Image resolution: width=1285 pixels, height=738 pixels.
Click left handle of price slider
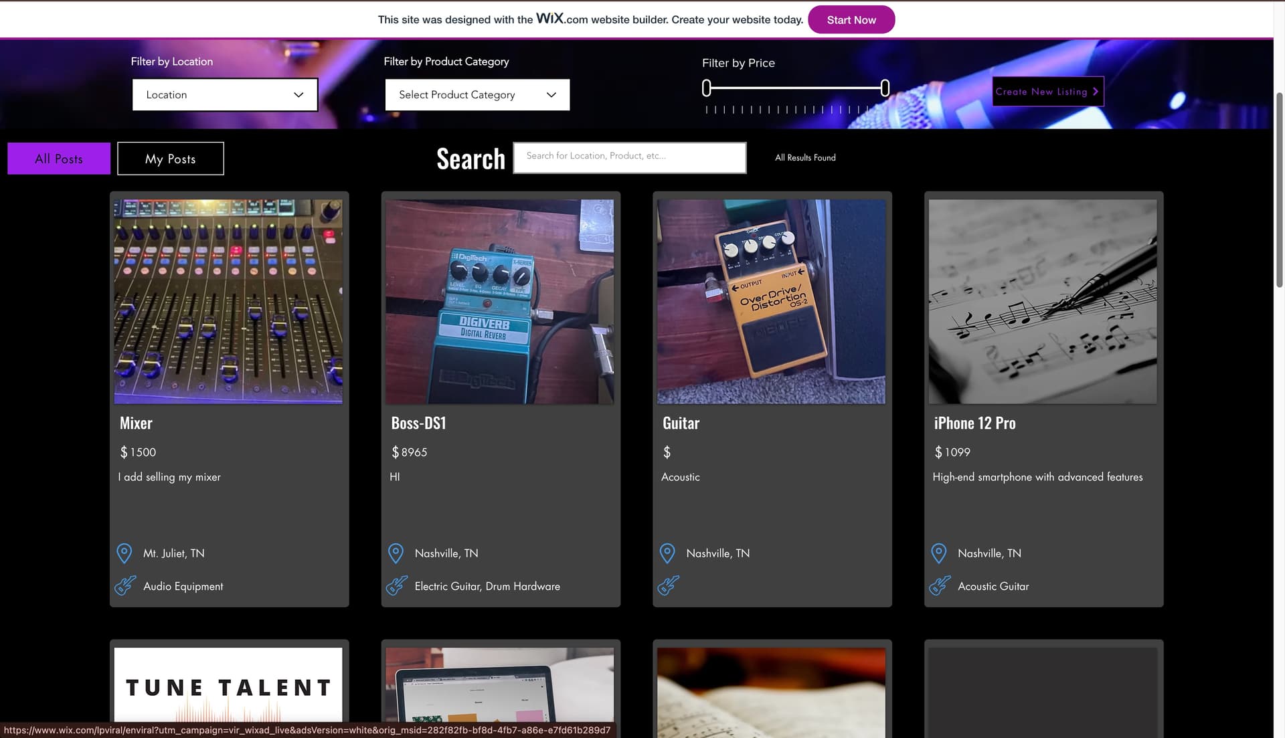(707, 88)
